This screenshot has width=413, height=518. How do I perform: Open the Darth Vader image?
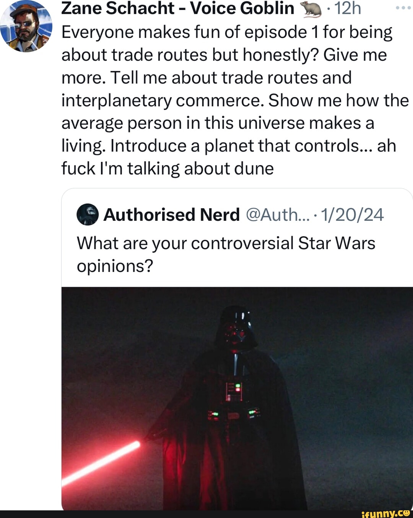pyautogui.click(x=237, y=398)
